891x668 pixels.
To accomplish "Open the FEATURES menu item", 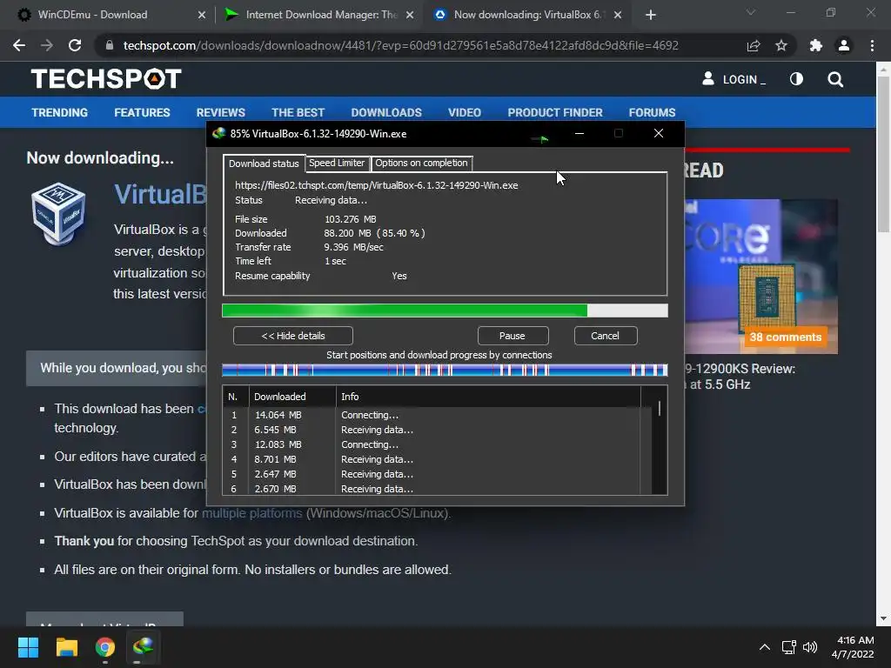I will click(x=142, y=112).
